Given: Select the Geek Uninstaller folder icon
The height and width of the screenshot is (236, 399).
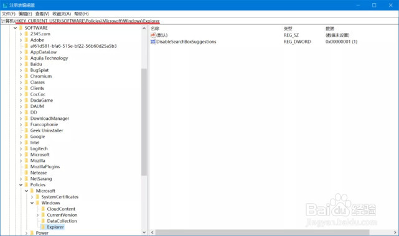Looking at the screenshot, I should click(x=27, y=130).
